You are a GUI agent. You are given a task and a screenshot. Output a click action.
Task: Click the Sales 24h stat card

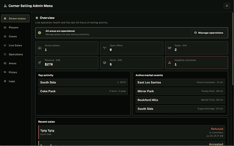pos(197,48)
